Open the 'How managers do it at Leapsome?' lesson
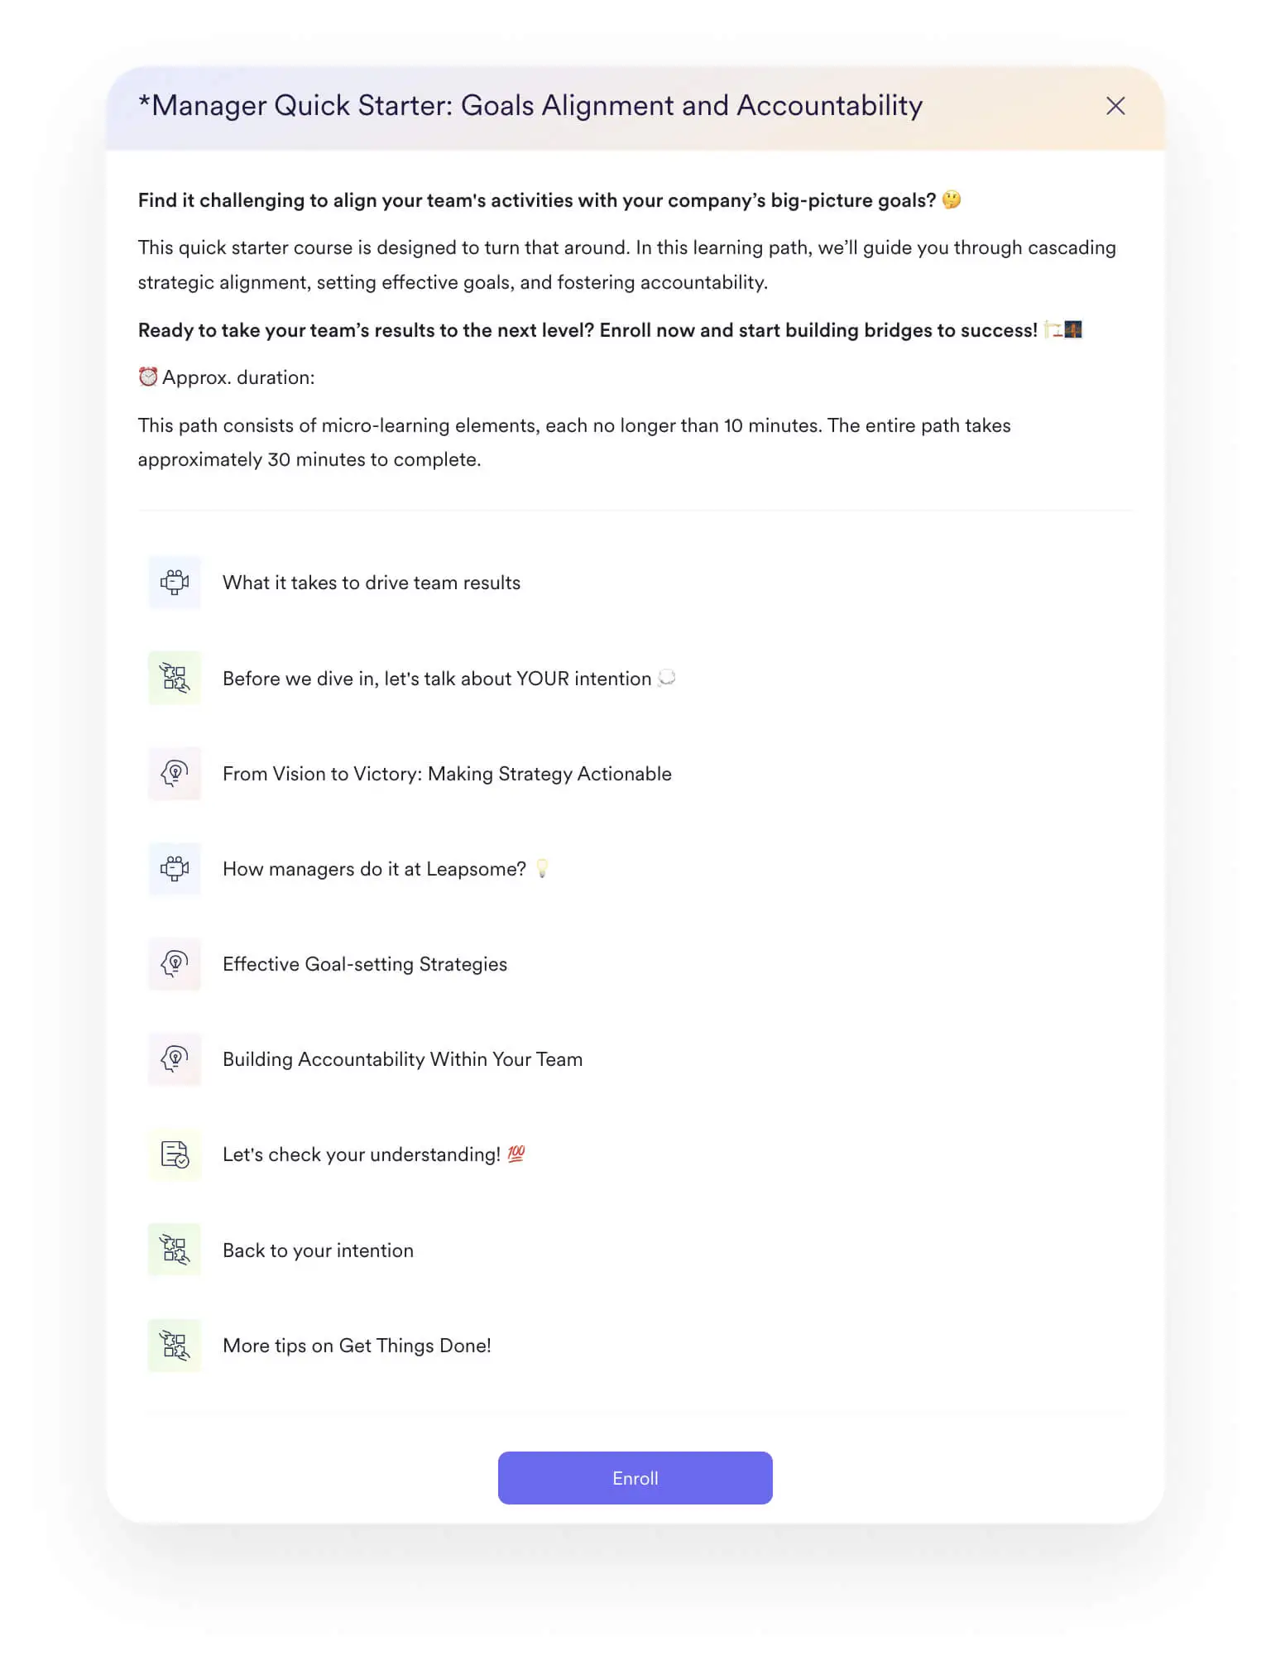This screenshot has height=1670, width=1271. pos(374,869)
